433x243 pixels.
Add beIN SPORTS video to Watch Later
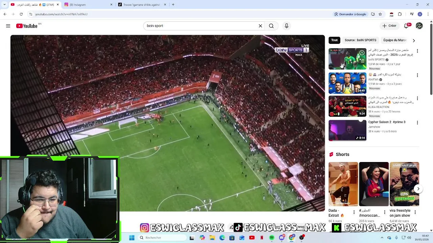(x=362, y=53)
